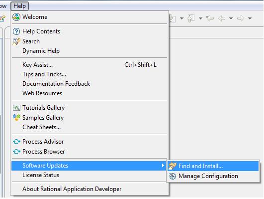This screenshot has width=264, height=199.
Task: Choose Find and Install...
Action: pyautogui.click(x=201, y=166)
